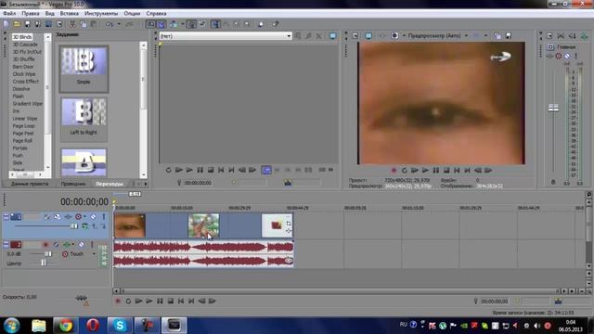This screenshot has height=334, width=594.
Task: Select the Linear Wipe transition
Action: [x=25, y=119]
